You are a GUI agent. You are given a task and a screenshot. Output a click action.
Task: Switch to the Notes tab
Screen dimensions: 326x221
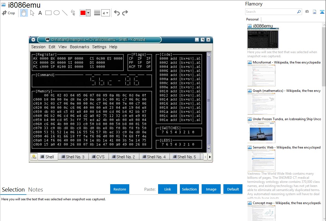(x=36, y=190)
